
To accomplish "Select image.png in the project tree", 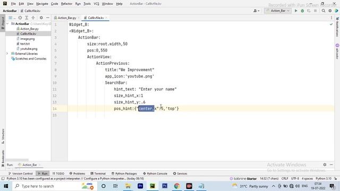I will tap(27, 39).
